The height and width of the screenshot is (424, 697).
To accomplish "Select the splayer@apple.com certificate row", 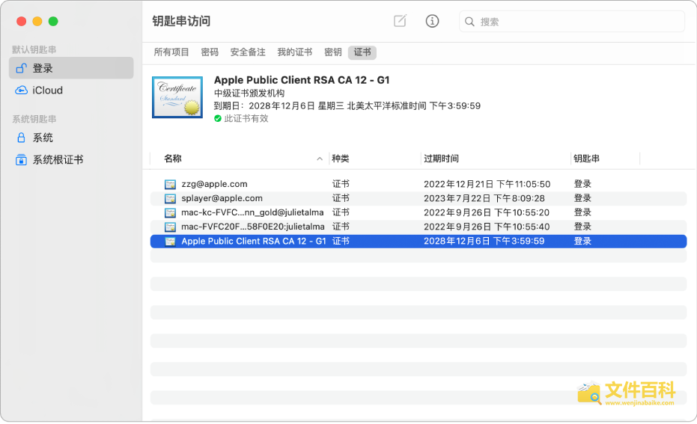I will click(x=418, y=198).
